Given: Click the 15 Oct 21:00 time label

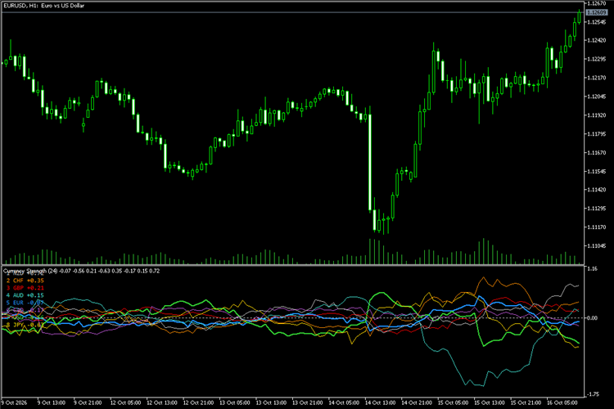Looking at the screenshot, I should [526, 402].
